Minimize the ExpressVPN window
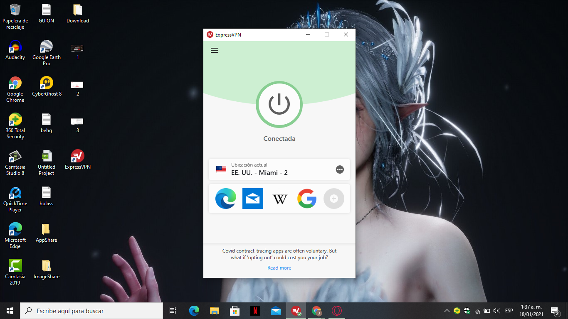The width and height of the screenshot is (568, 319). pyautogui.click(x=308, y=35)
